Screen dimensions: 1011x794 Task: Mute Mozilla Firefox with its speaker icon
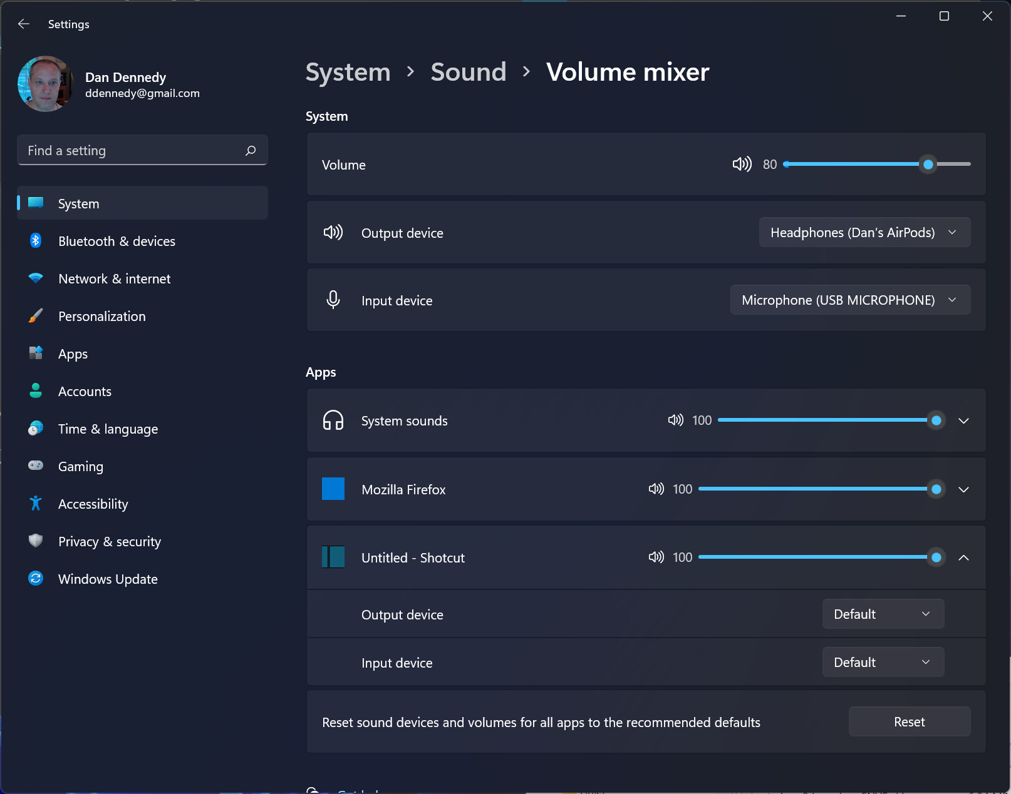(x=656, y=489)
